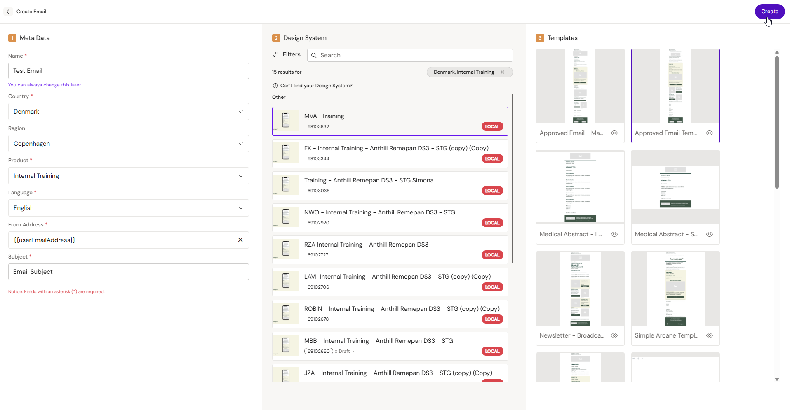Screen dimensions: 790x410
Task: Open the Region dropdown showing Copenhagen
Action: click(129, 144)
